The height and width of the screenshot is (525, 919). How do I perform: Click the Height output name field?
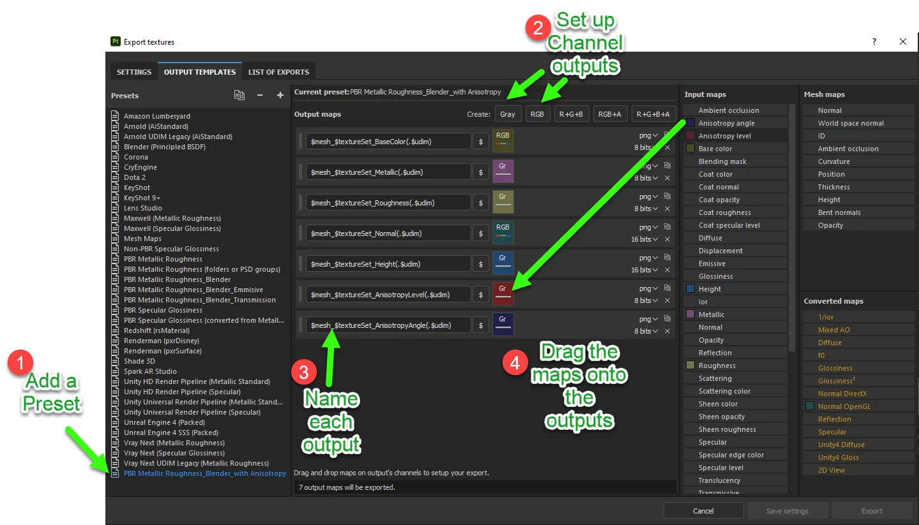click(388, 264)
